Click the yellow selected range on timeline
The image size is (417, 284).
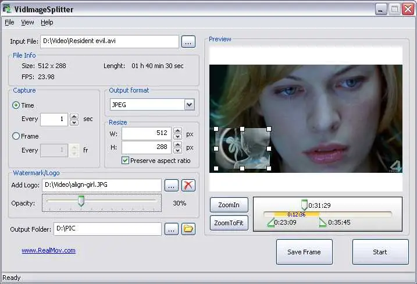tap(297, 214)
